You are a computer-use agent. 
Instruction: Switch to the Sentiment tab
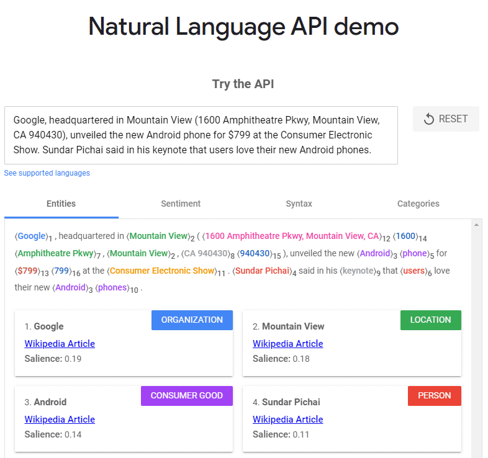[x=181, y=204]
